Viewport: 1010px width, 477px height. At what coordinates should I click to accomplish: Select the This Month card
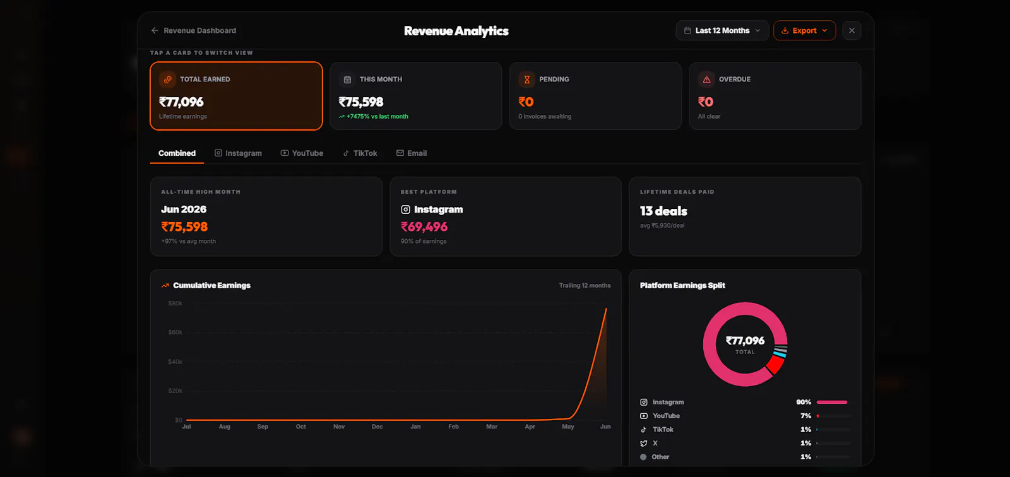coord(415,96)
